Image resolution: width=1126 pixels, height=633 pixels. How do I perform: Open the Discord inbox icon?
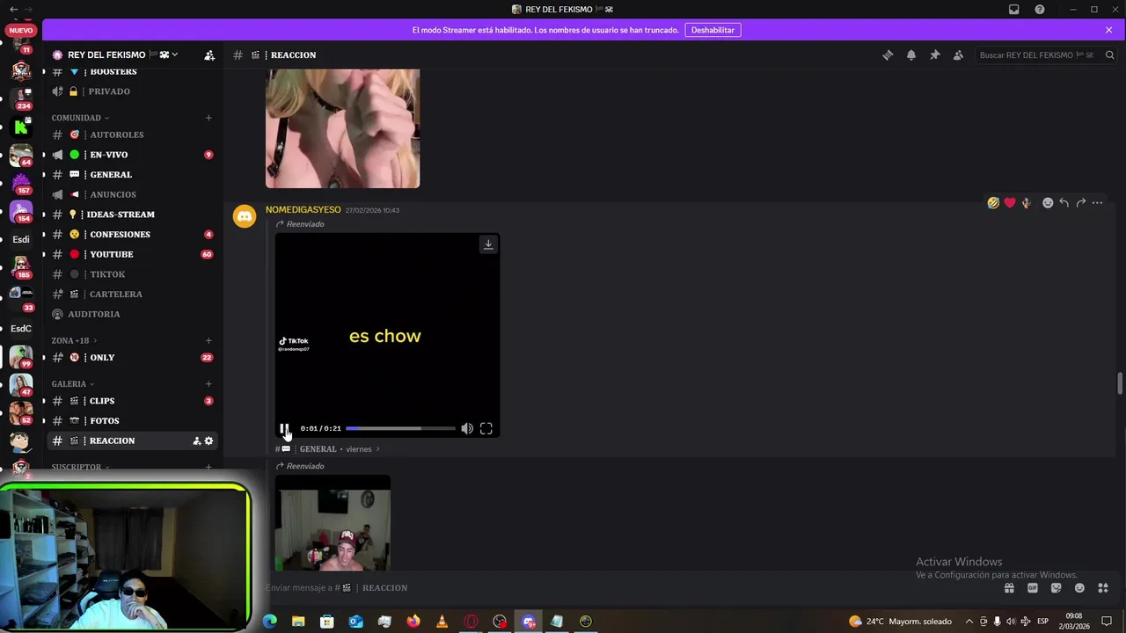[x=1014, y=10]
